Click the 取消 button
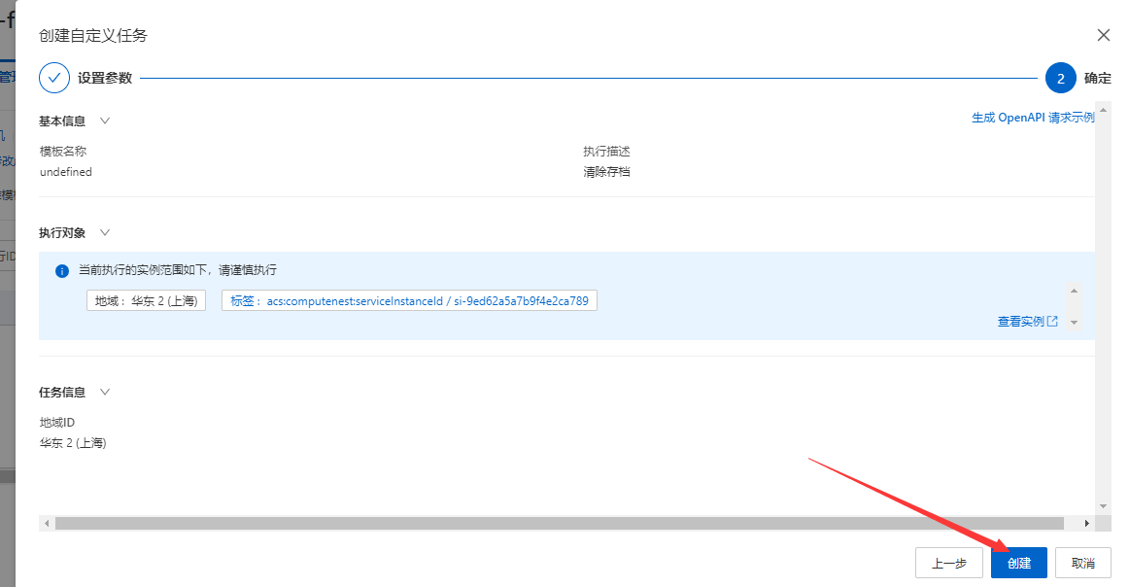Image resolution: width=1129 pixels, height=587 pixels. point(1083,563)
